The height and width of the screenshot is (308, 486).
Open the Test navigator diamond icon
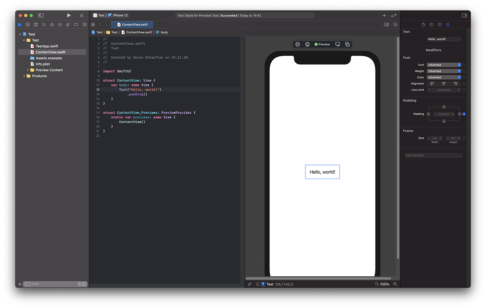point(60,25)
